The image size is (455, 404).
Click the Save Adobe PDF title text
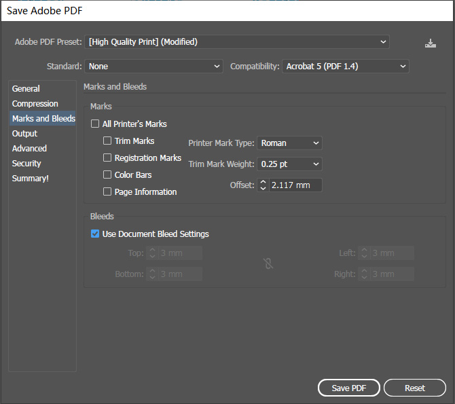45,11
